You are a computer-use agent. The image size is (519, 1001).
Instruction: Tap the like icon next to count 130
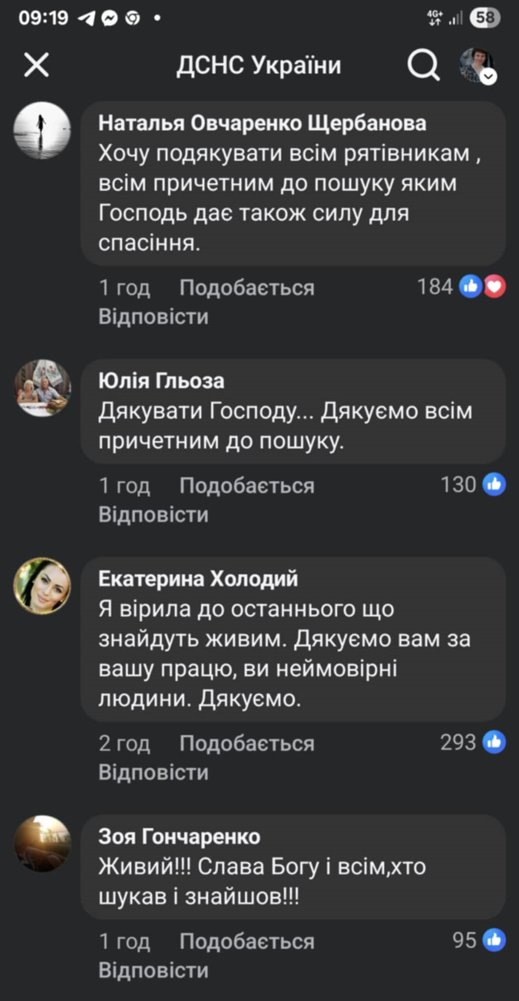494,485
